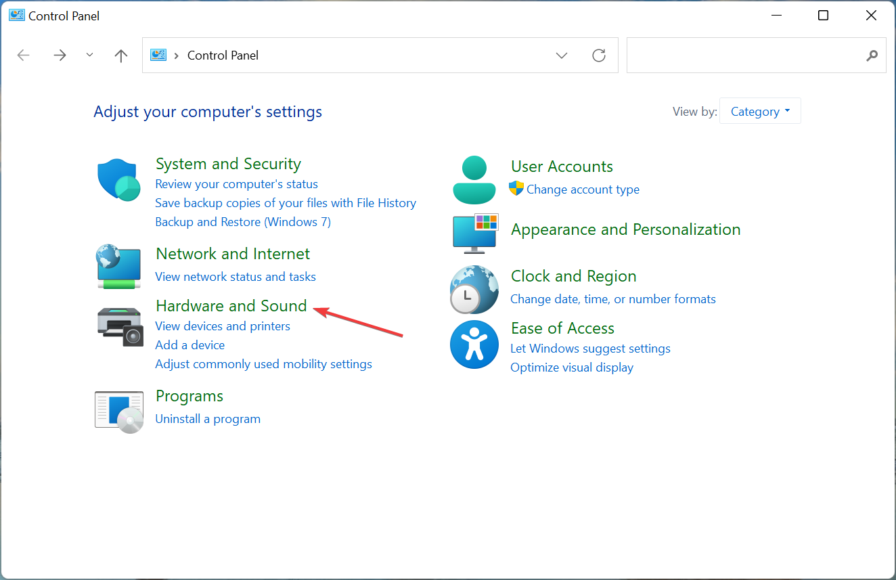Click the Network and Internet globe icon
This screenshot has width=896, height=580.
119,266
